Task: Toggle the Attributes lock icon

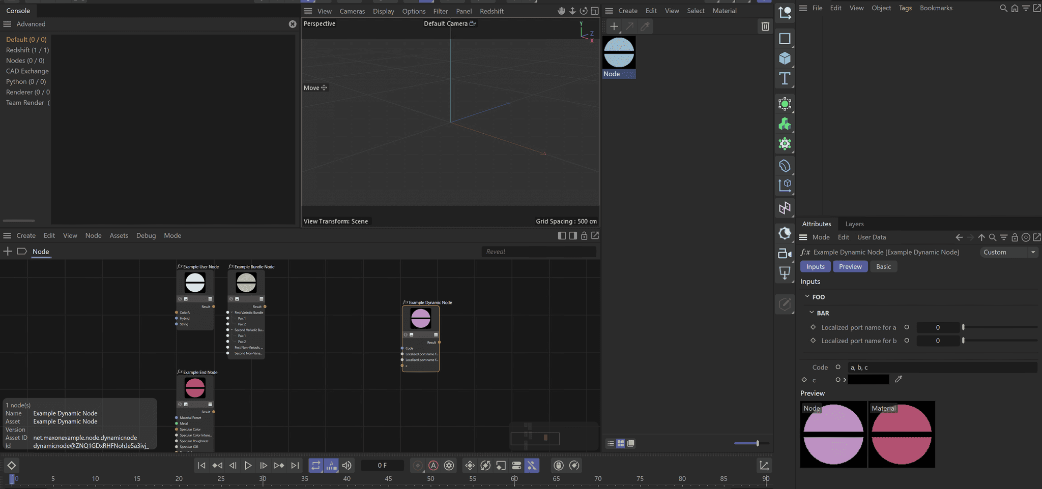Action: coord(1015,237)
